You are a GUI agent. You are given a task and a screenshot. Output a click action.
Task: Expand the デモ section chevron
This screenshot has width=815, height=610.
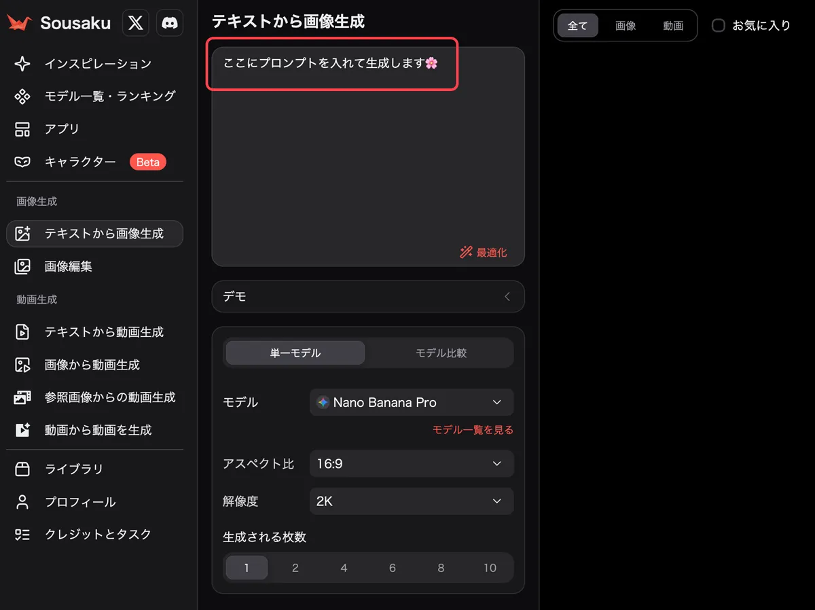click(x=507, y=297)
